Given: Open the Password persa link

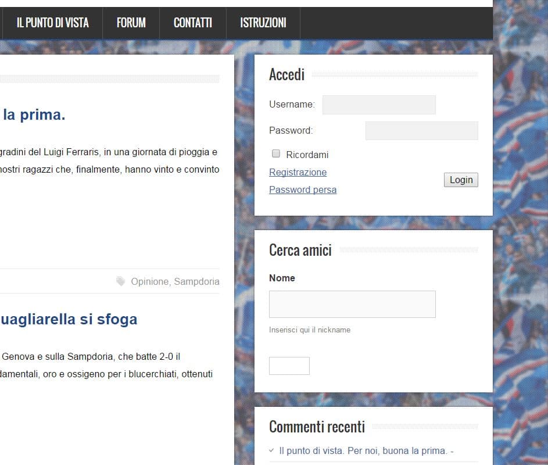Looking at the screenshot, I should point(303,190).
